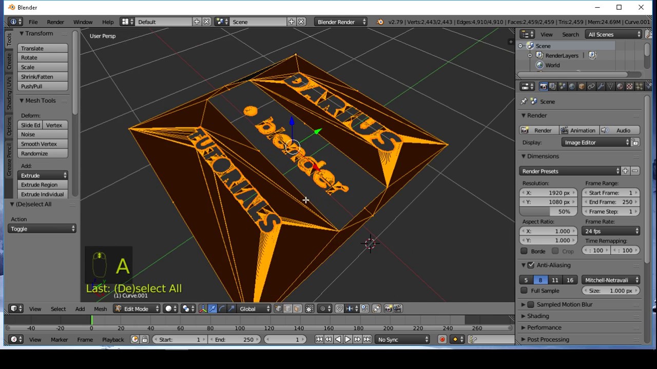Toggle the Border checkbox
This screenshot has width=657, height=369.
pyautogui.click(x=524, y=251)
